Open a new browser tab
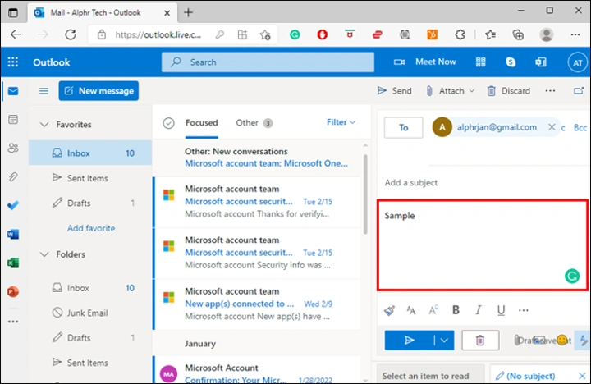Screen dimensions: 591x384 (x=188, y=12)
